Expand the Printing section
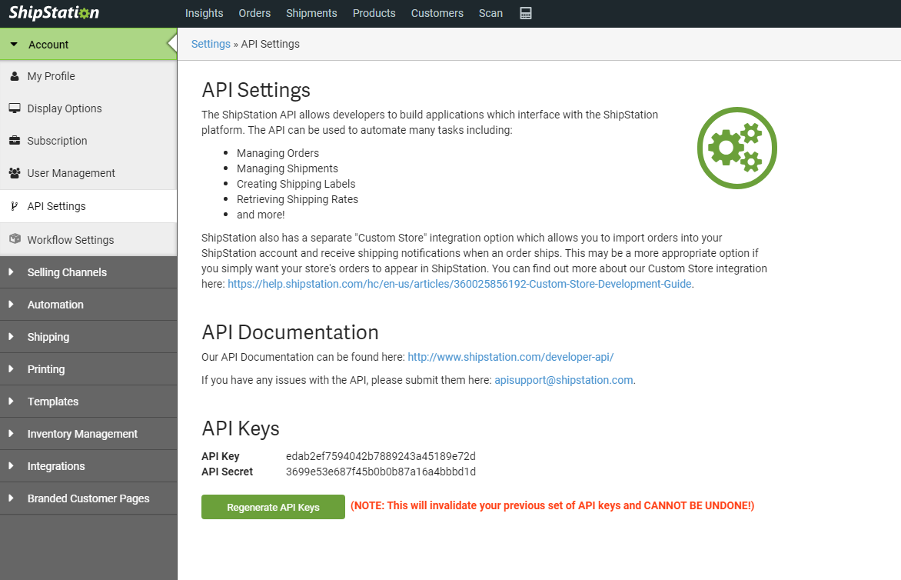The width and height of the screenshot is (901, 580). (x=88, y=368)
